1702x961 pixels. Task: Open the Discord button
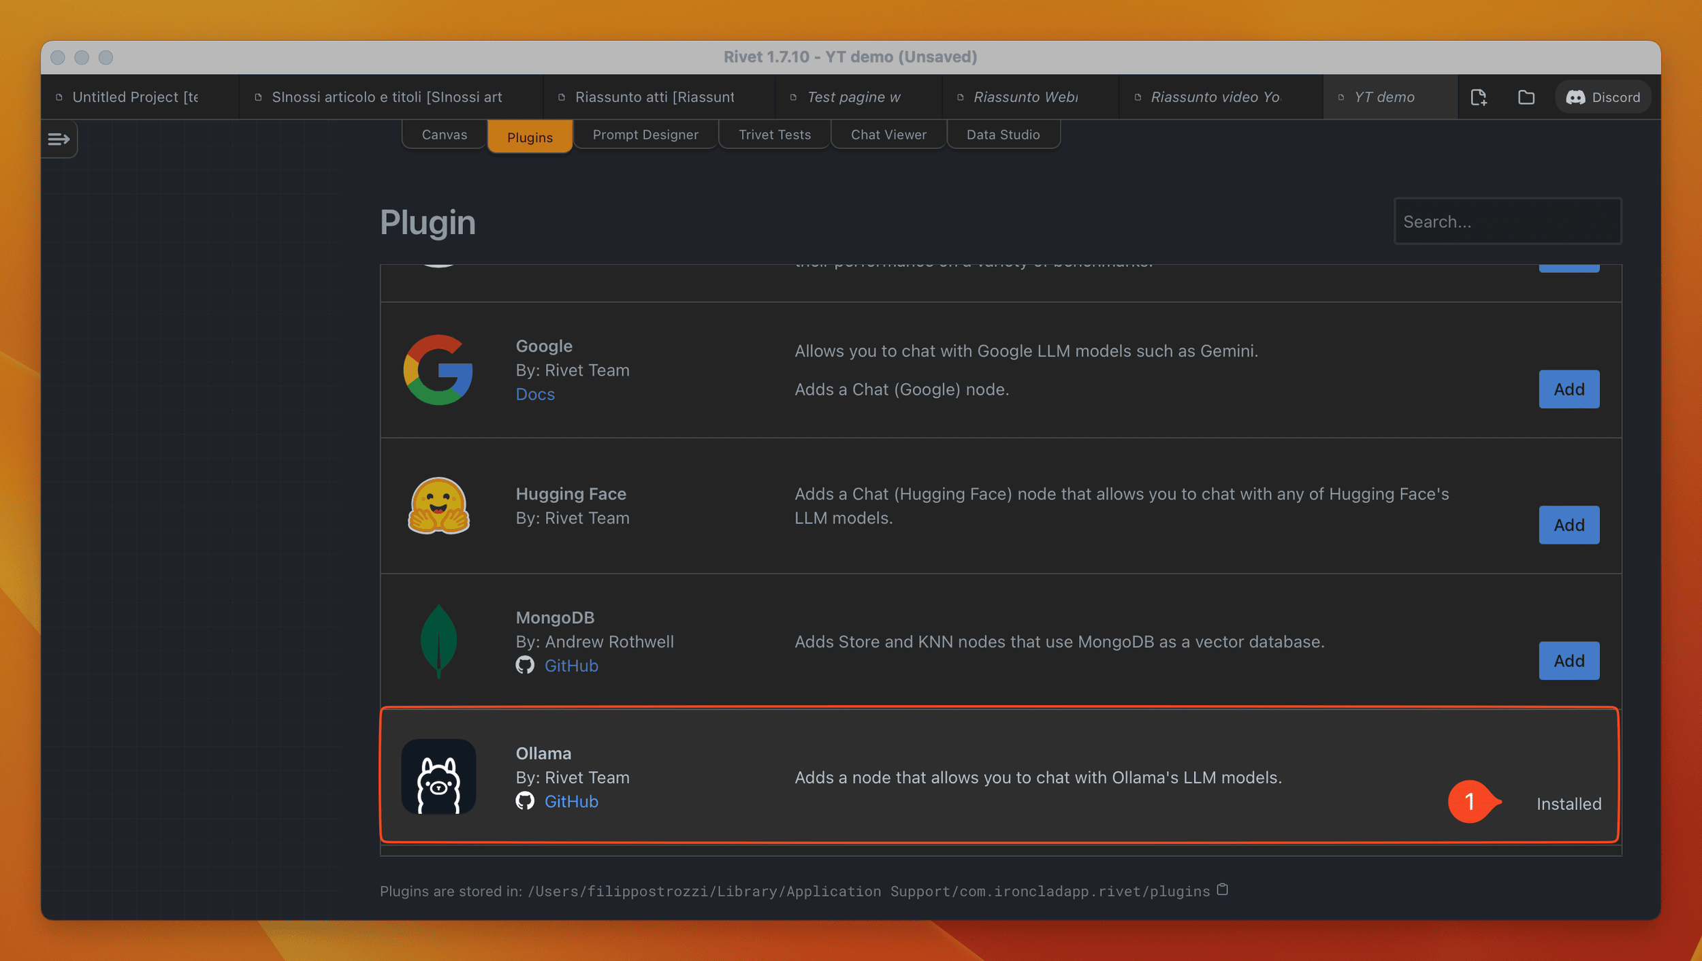coord(1603,97)
